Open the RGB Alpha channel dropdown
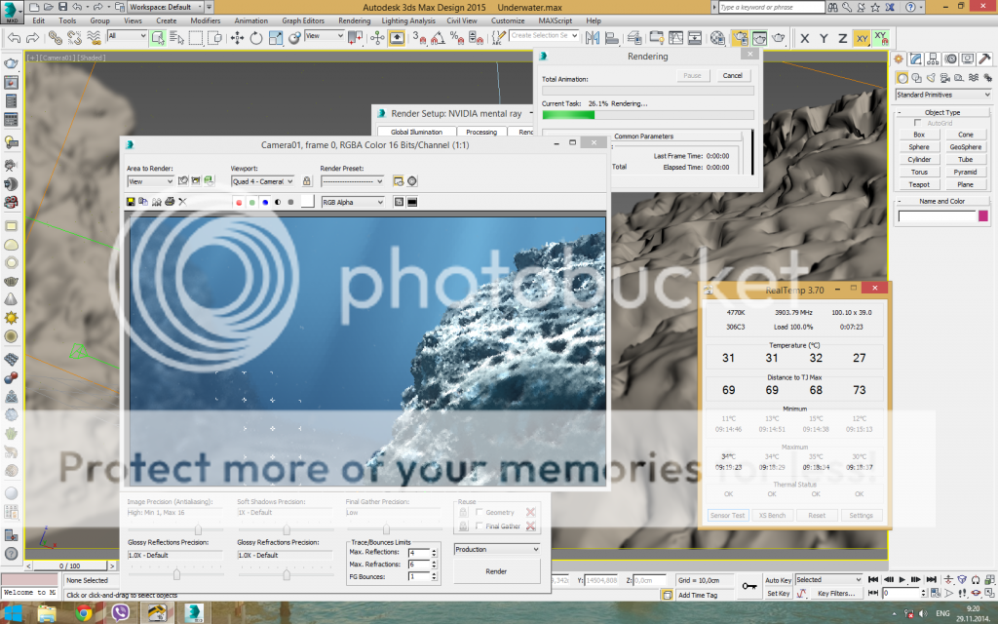 point(353,203)
